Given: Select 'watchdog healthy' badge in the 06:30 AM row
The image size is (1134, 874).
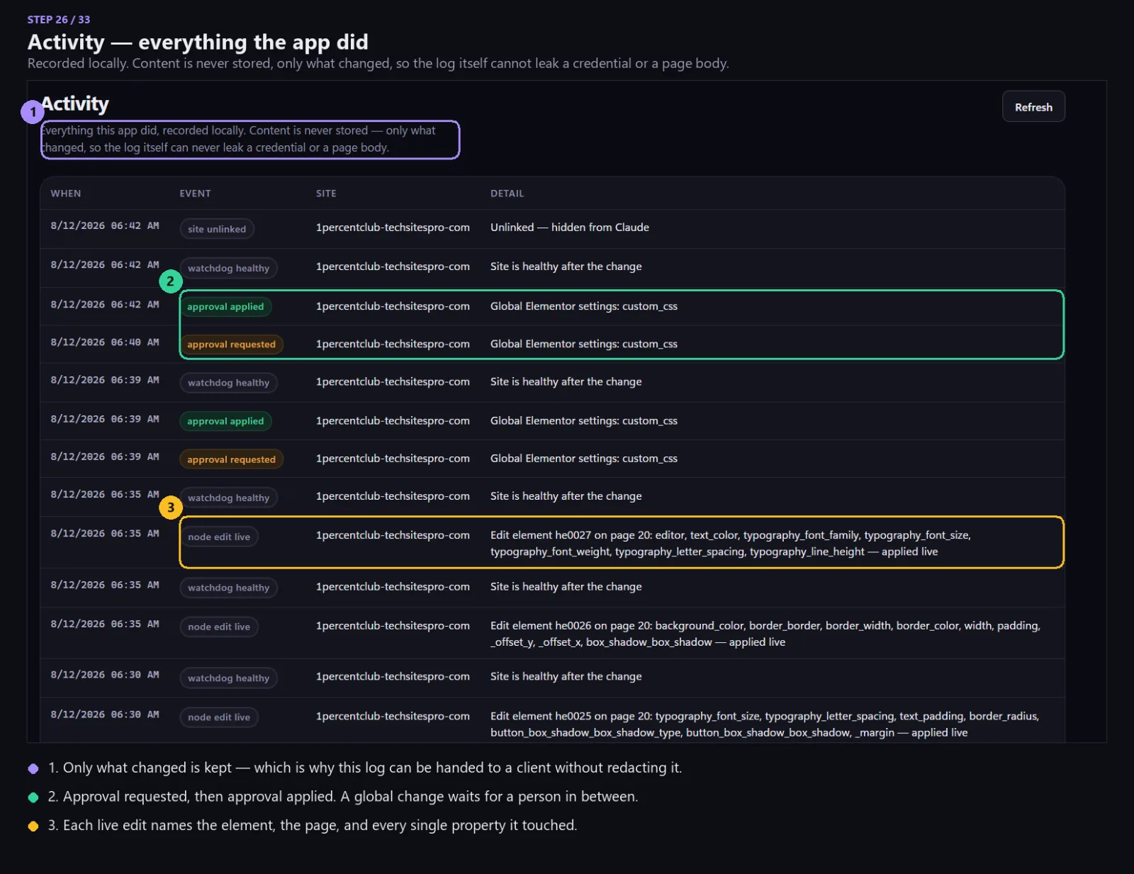Looking at the screenshot, I should [228, 678].
